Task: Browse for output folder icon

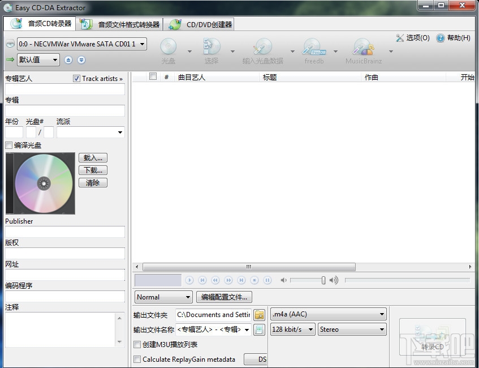Action: 259,314
